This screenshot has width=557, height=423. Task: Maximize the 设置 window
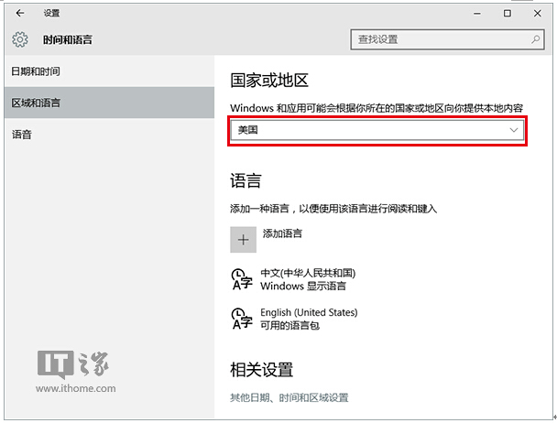point(508,14)
